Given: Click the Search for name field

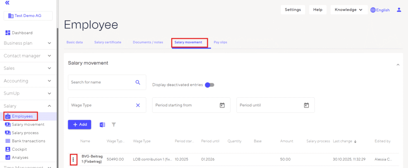Looking at the screenshot, I should pyautogui.click(x=102, y=82).
